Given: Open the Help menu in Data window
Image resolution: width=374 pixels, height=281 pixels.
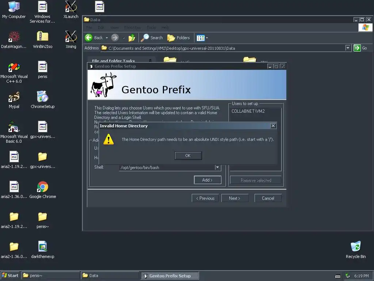Looking at the screenshot, I should (x=165, y=27).
